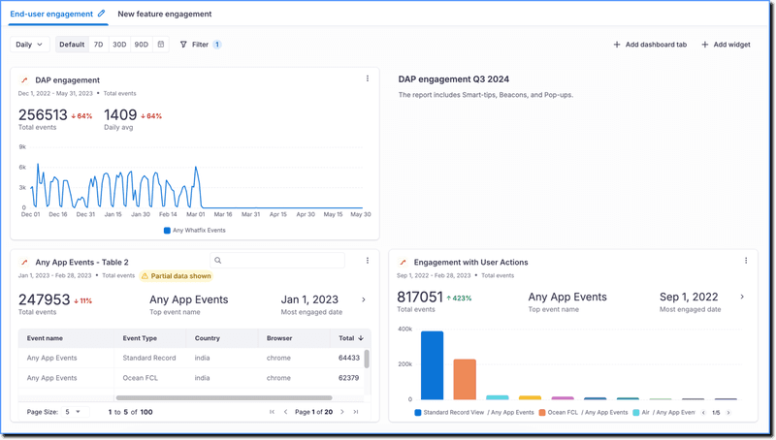Image resolution: width=776 pixels, height=440 pixels.
Task: Open Engagement with User Actions options menu
Action: (746, 261)
